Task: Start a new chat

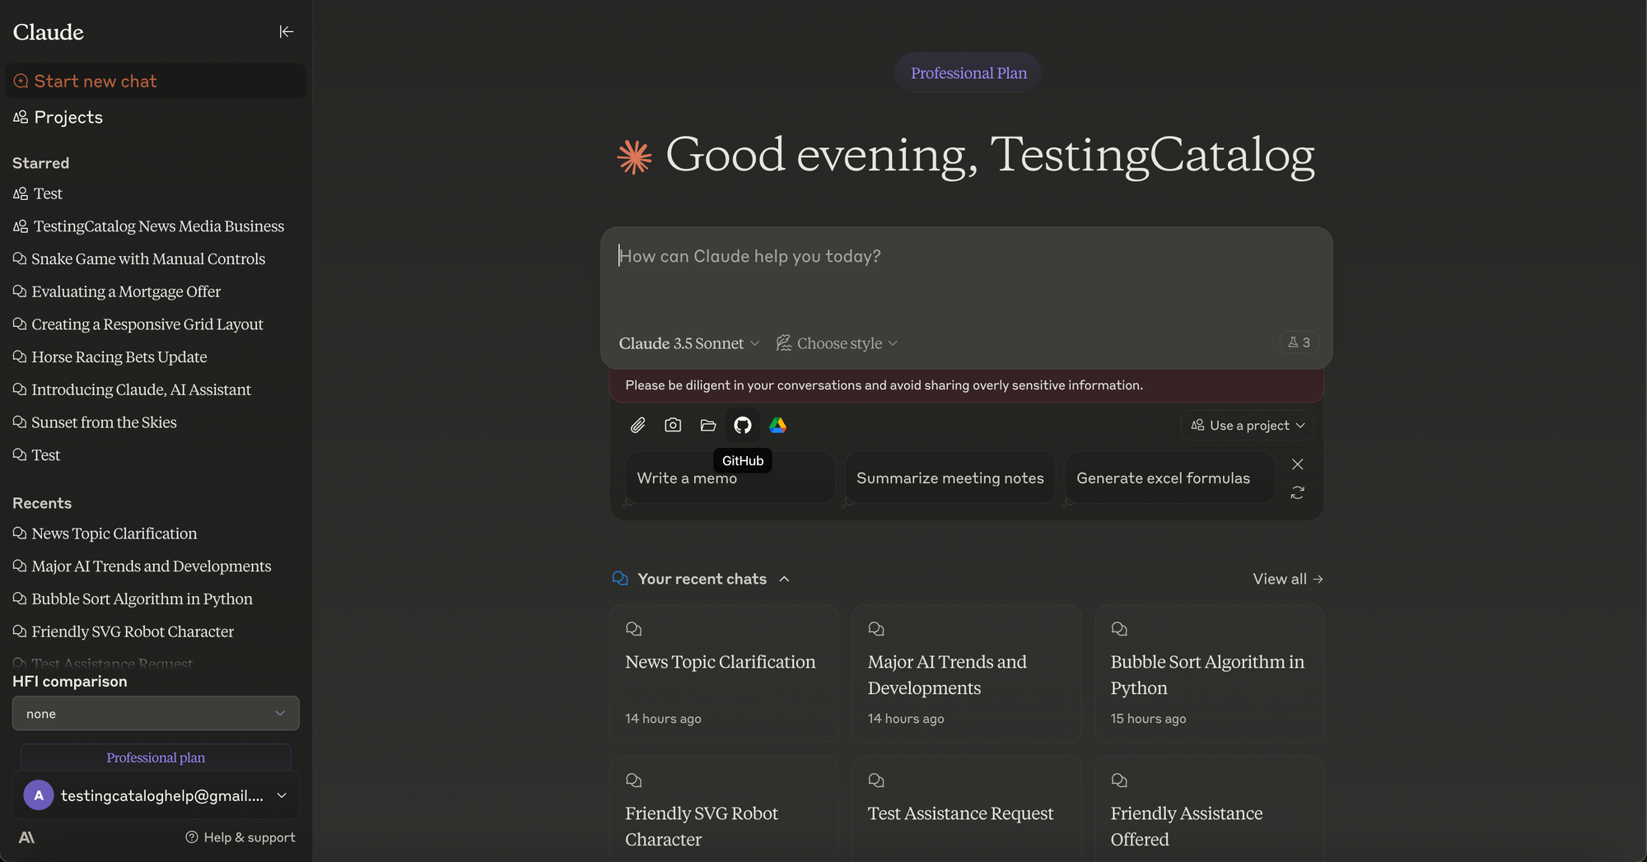Action: click(x=156, y=81)
